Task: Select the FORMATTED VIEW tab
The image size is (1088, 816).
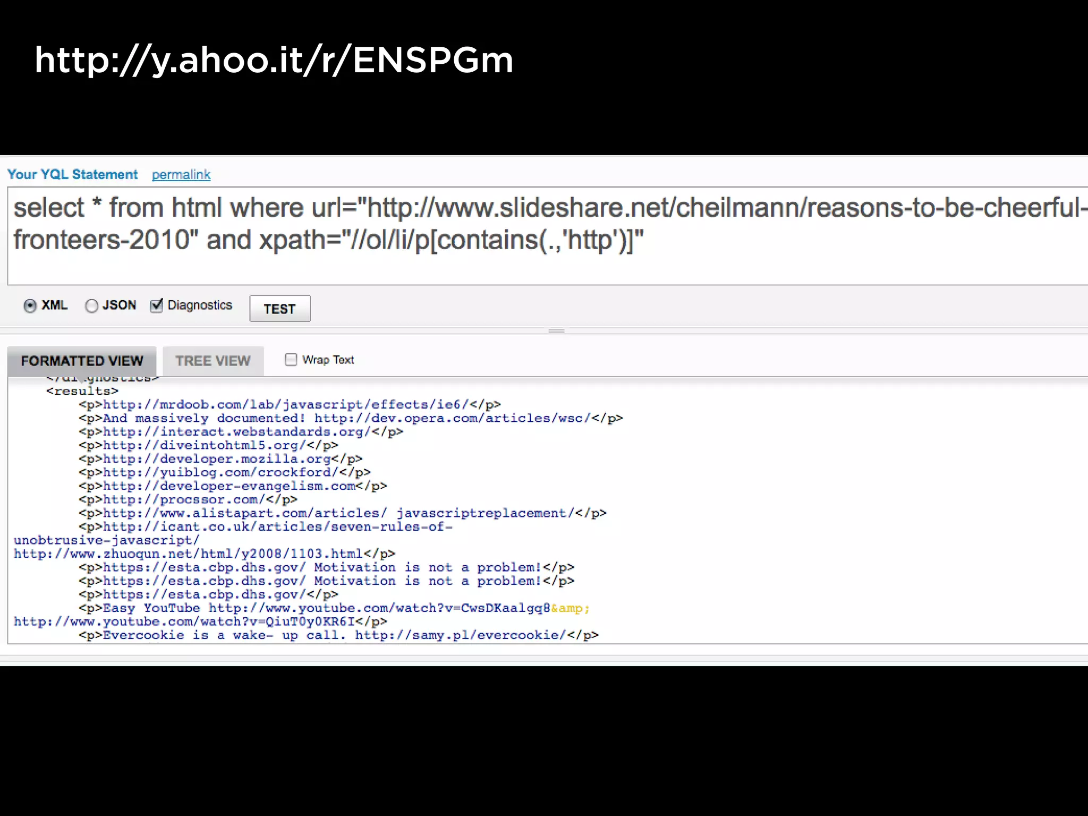Action: (82, 361)
